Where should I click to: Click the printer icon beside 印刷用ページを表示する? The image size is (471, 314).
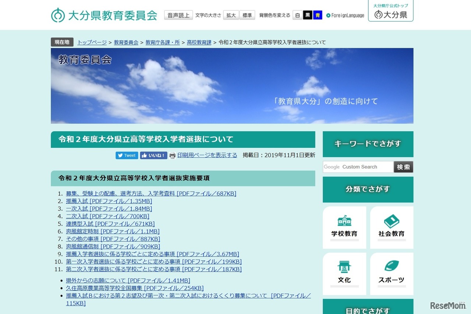(172, 155)
